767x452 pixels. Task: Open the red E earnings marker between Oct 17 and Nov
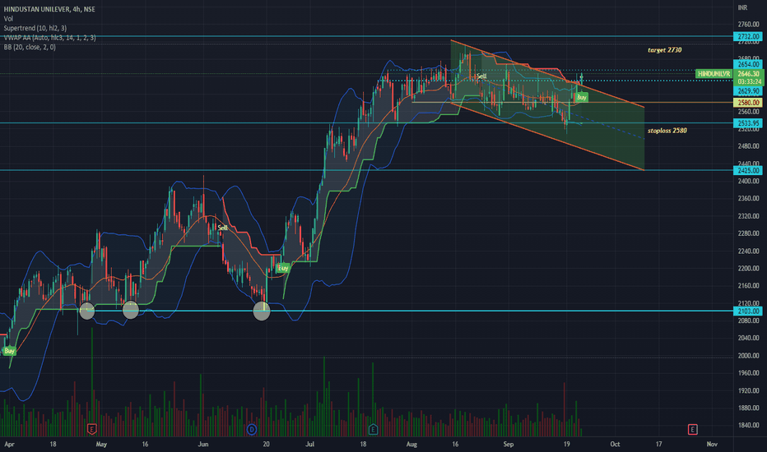[x=692, y=430]
